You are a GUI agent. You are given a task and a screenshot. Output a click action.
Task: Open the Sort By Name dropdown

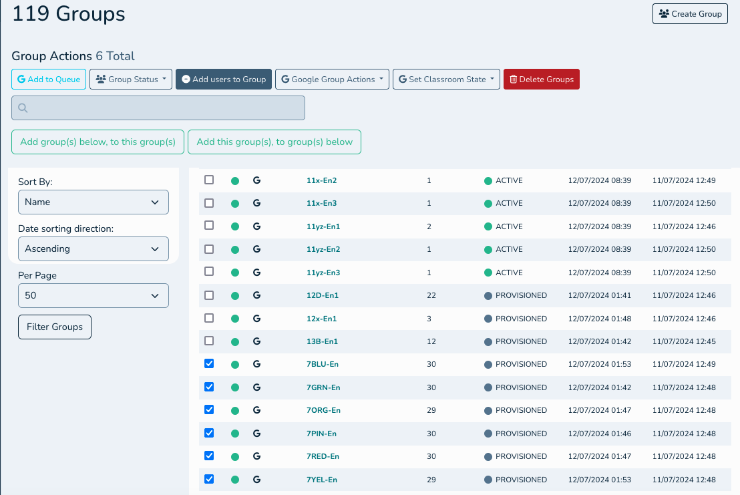point(93,202)
